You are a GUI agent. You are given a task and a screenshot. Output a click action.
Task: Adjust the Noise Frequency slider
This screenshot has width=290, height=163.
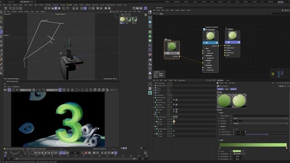(267, 134)
